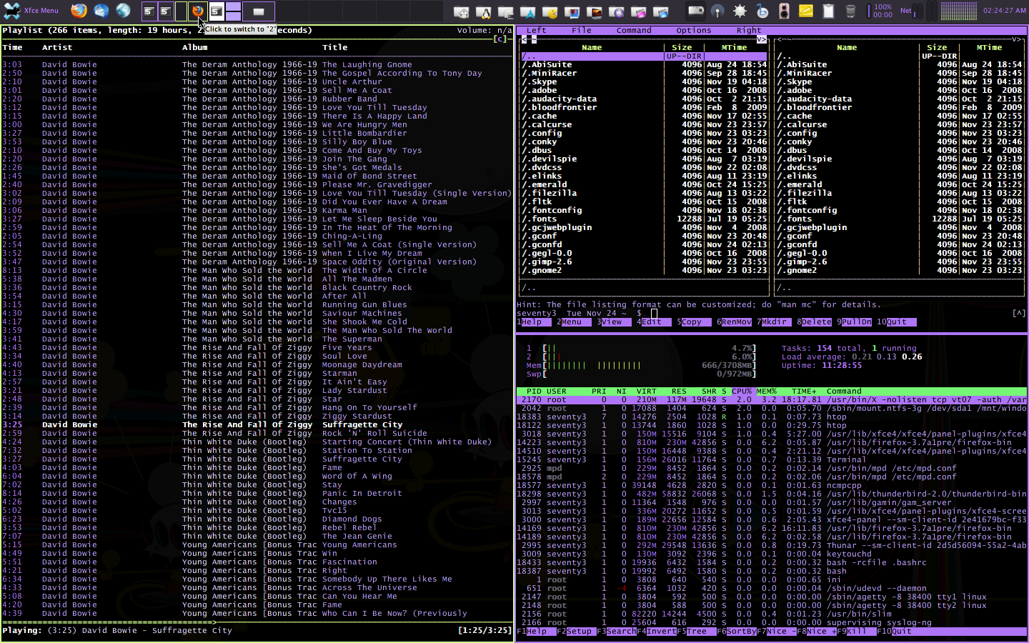The image size is (1029, 643).
Task: Open the brightness sun panel applet
Action: [740, 11]
